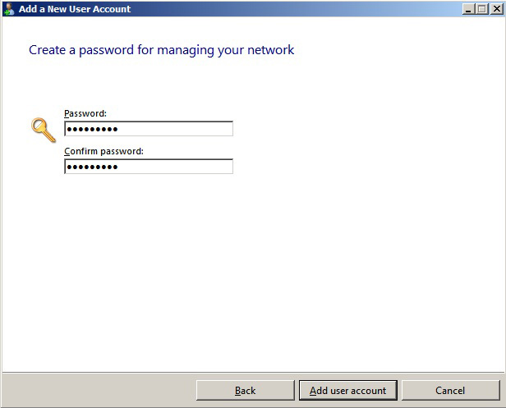The image size is (506, 408).
Task: Focus the Confirm password input field
Action: (148, 167)
